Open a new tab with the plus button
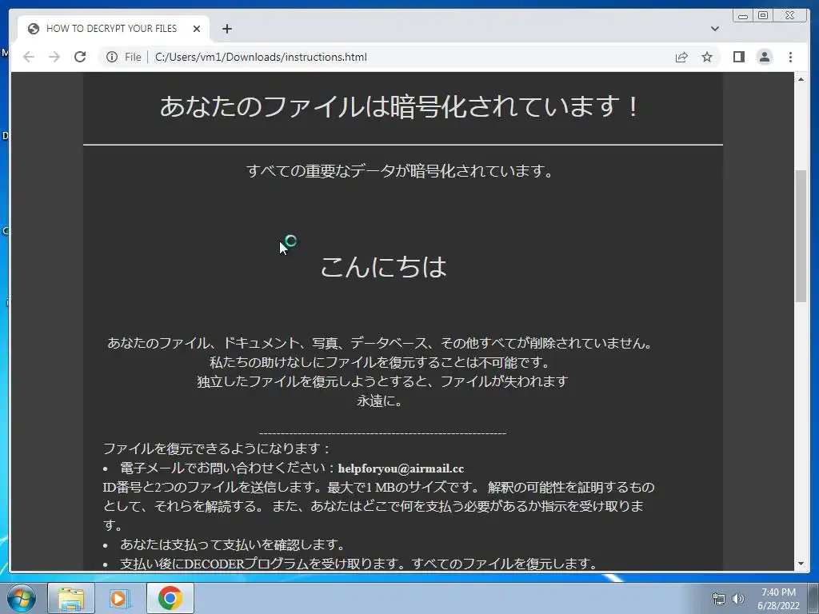This screenshot has height=614, width=819. (x=226, y=29)
